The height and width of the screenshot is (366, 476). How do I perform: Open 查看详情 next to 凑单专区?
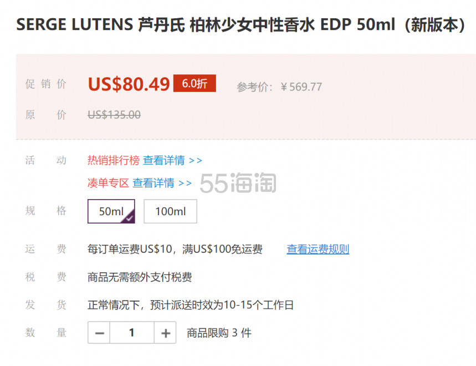[153, 183]
